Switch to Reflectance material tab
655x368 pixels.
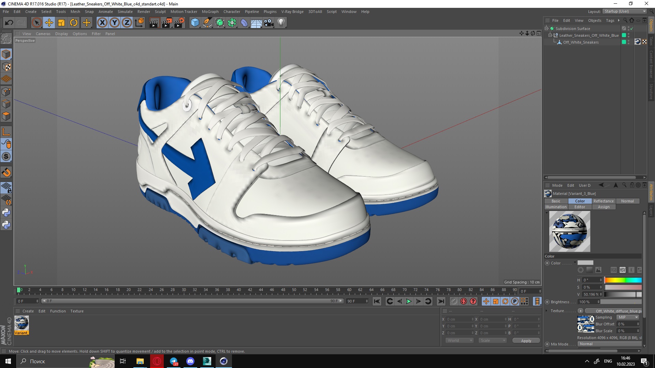pyautogui.click(x=603, y=201)
